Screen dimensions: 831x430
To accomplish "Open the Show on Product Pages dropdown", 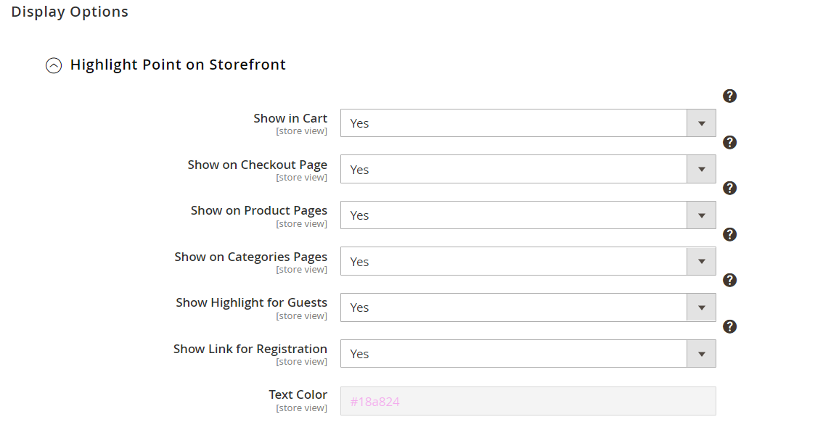I will 528,215.
